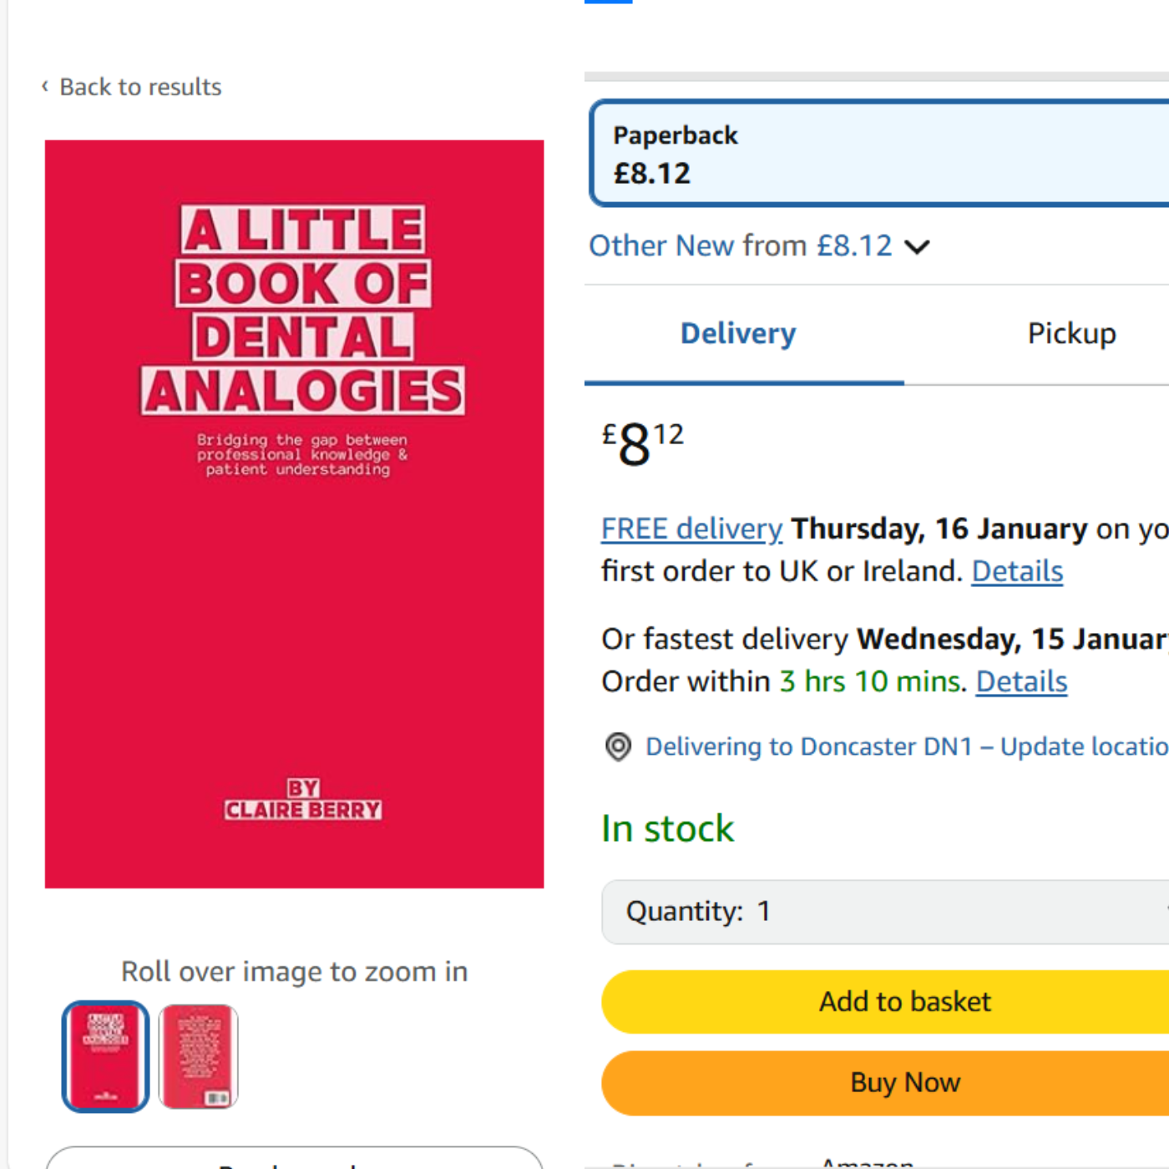
Task: Open Details link after UK or Ireland
Action: tap(1017, 571)
